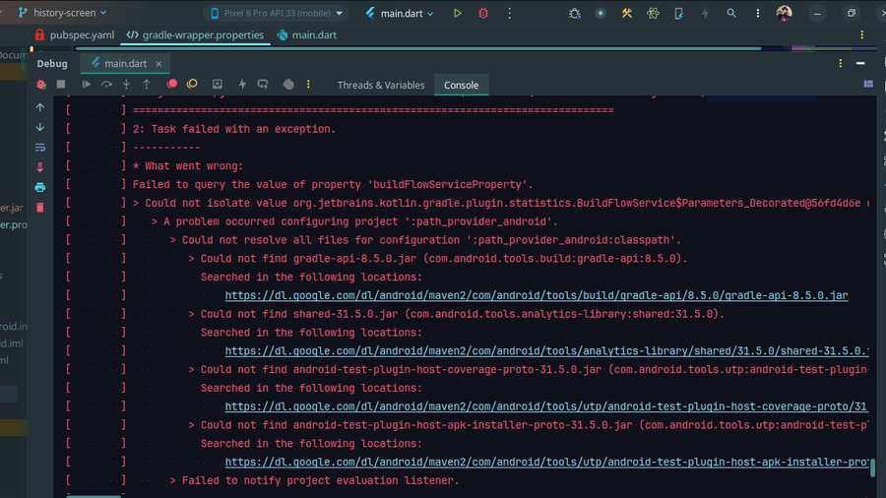Hide the Debug tool window
The height and width of the screenshot is (498, 886).
860,63
